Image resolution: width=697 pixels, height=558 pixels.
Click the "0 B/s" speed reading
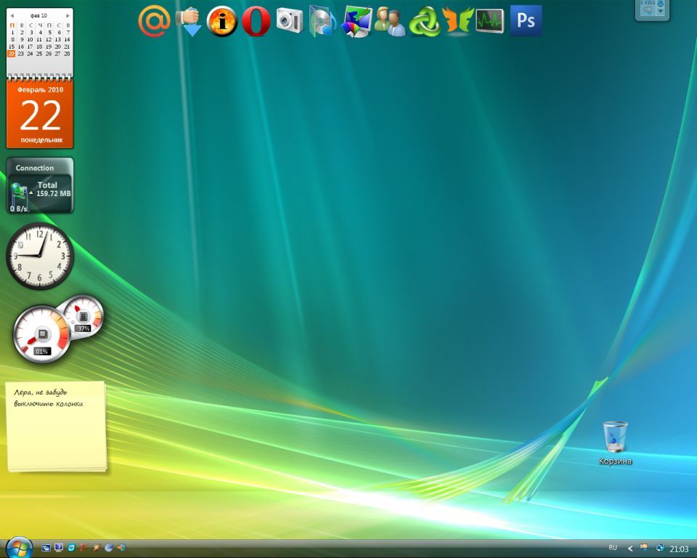(x=18, y=209)
